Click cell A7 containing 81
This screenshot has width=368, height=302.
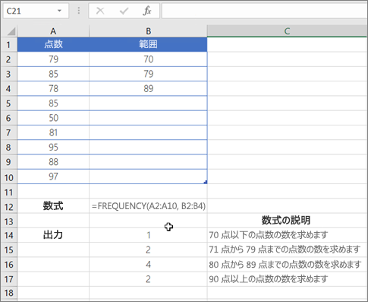coord(53,132)
